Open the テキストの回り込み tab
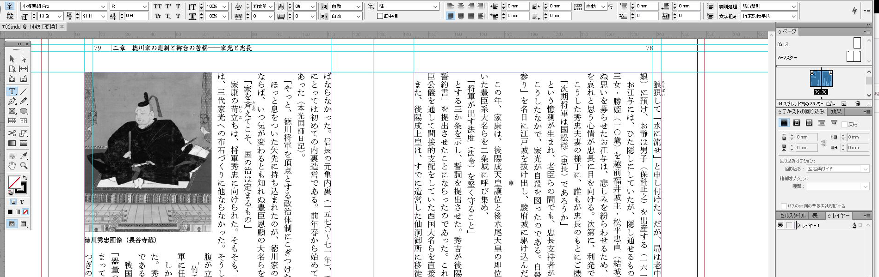 pyautogui.click(x=802, y=112)
